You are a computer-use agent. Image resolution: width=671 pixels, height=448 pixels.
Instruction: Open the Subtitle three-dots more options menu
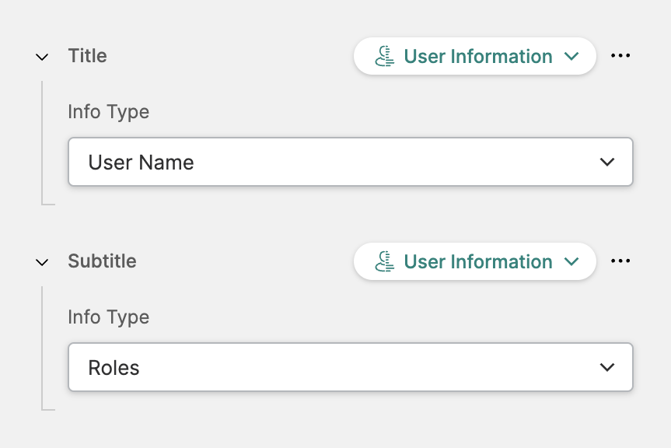tap(620, 261)
